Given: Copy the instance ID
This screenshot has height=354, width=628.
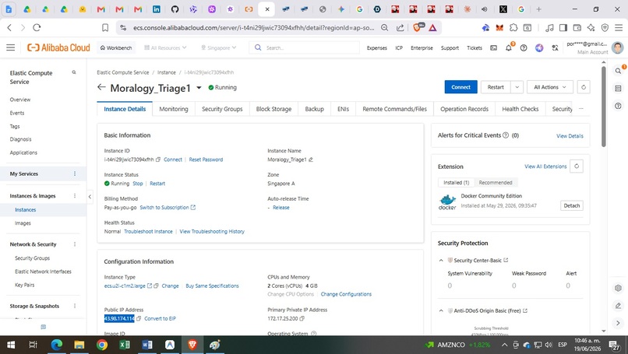Looking at the screenshot, I should tap(158, 159).
